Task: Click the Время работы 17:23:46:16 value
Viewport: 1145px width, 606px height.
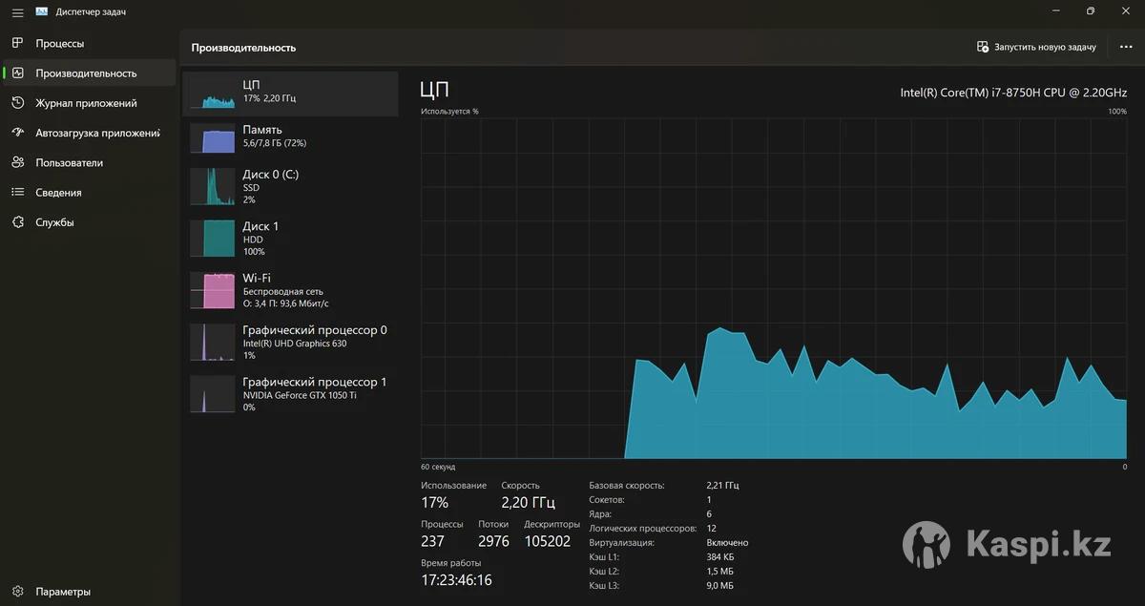Action: [456, 579]
